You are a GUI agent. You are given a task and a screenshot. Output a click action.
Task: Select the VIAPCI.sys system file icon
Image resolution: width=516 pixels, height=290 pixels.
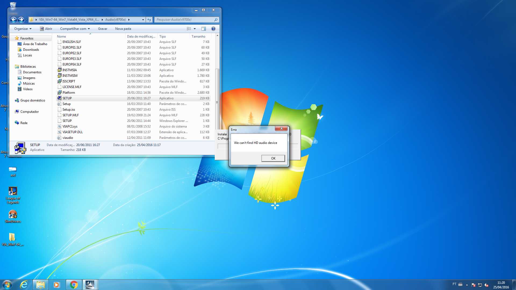[x=59, y=126]
